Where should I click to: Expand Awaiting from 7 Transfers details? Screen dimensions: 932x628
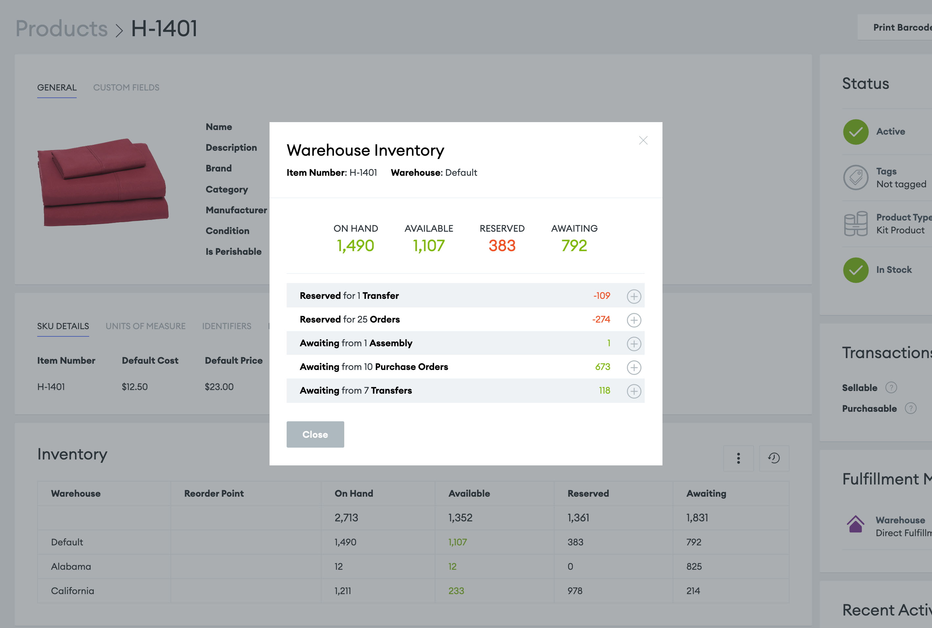(x=634, y=391)
